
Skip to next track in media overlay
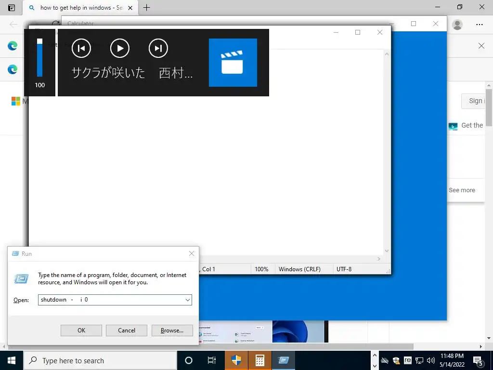[158, 49]
